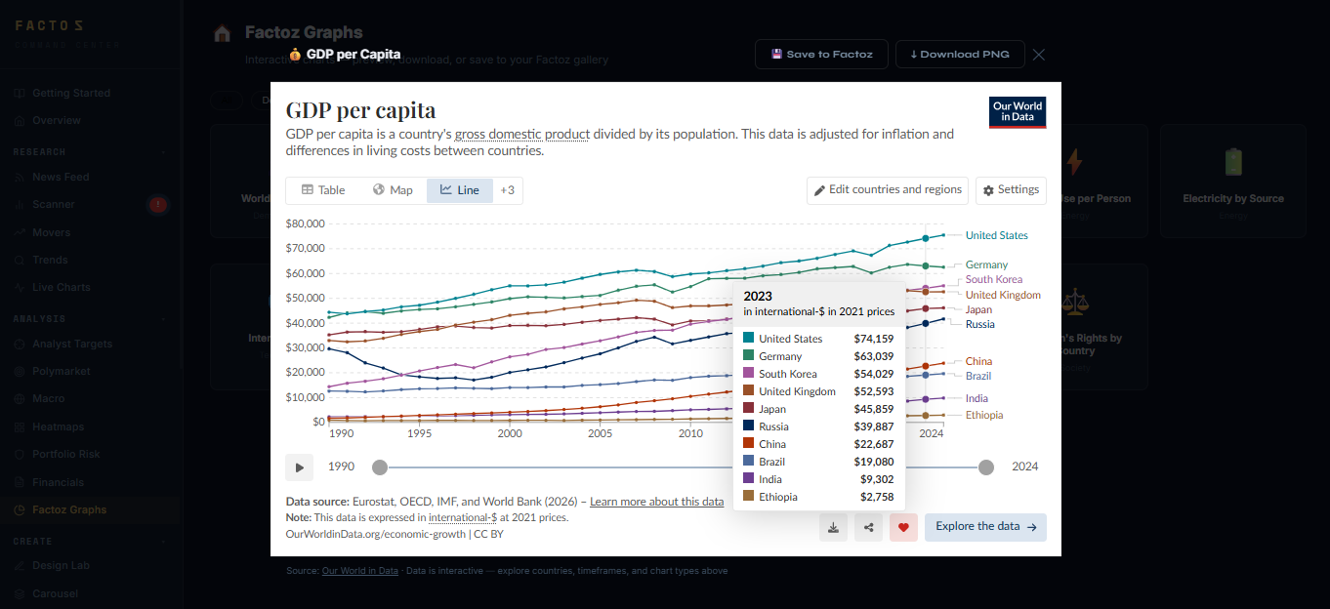Collapse the CREATE sidebar section
This screenshot has height=609, width=1330.
[90, 541]
